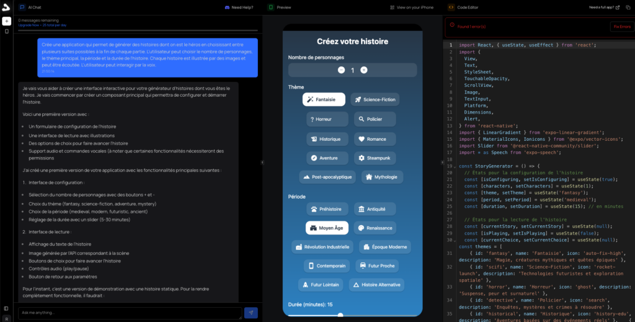Collapse the code fold arrow on line 30

(x=455, y=239)
